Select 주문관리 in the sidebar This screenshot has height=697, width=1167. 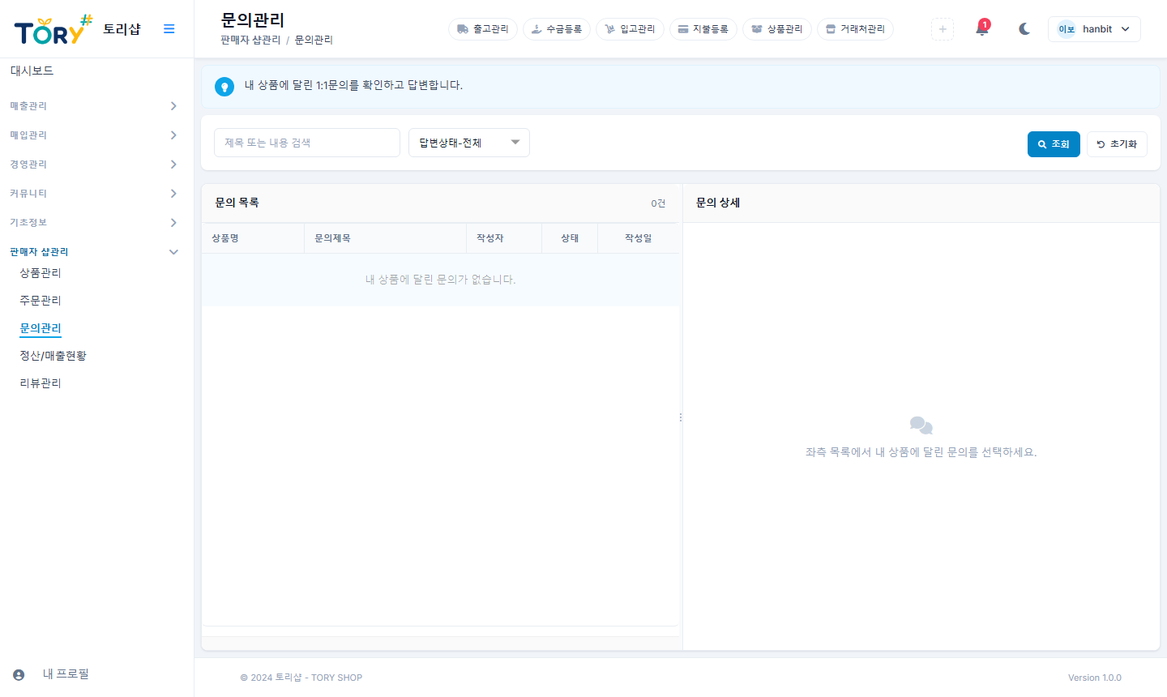tap(41, 301)
